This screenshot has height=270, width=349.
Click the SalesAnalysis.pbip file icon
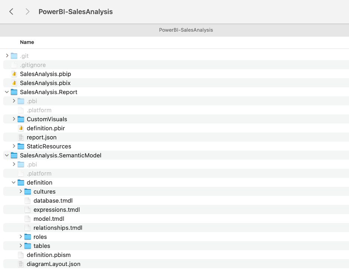pyautogui.click(x=14, y=74)
